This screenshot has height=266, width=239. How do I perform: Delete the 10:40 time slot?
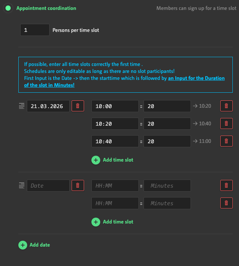(x=227, y=141)
